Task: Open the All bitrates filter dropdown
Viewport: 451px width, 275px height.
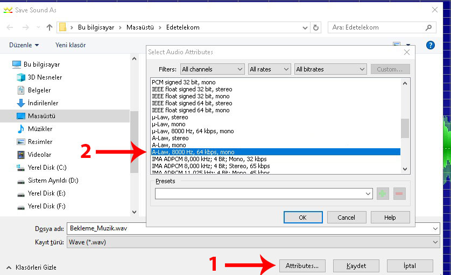Action: pyautogui.click(x=330, y=69)
